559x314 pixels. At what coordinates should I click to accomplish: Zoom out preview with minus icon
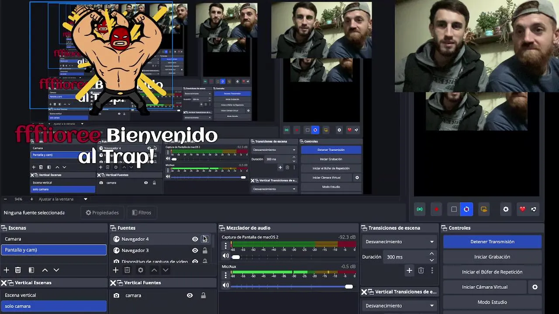tap(5, 199)
